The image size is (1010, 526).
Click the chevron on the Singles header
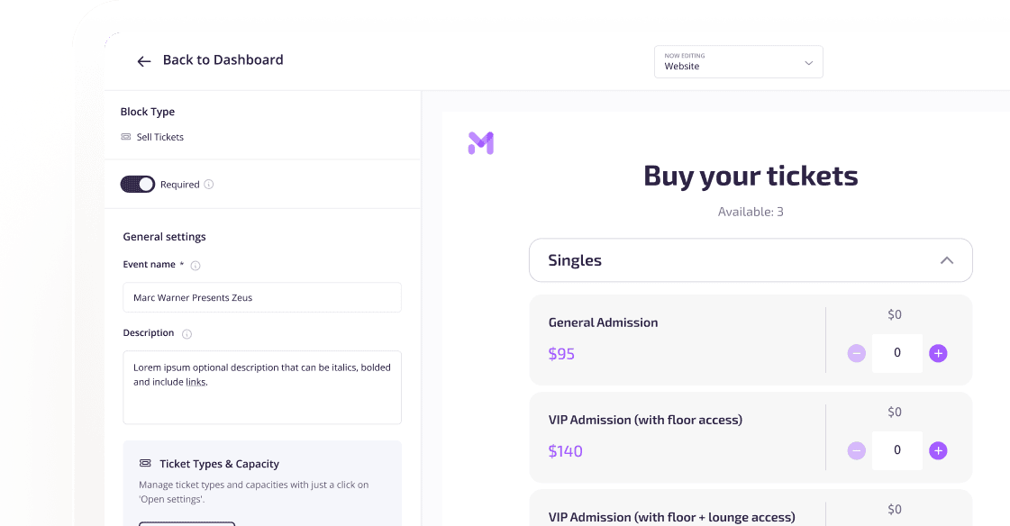click(946, 259)
